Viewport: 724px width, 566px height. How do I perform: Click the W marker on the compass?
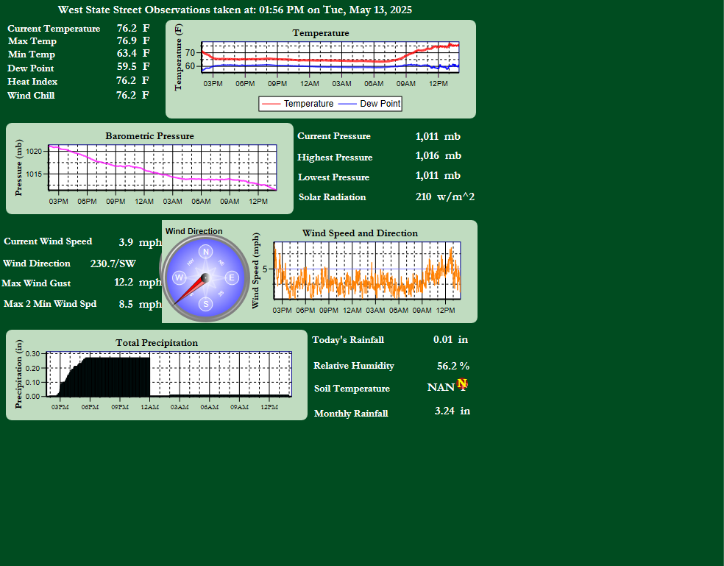pyautogui.click(x=179, y=277)
